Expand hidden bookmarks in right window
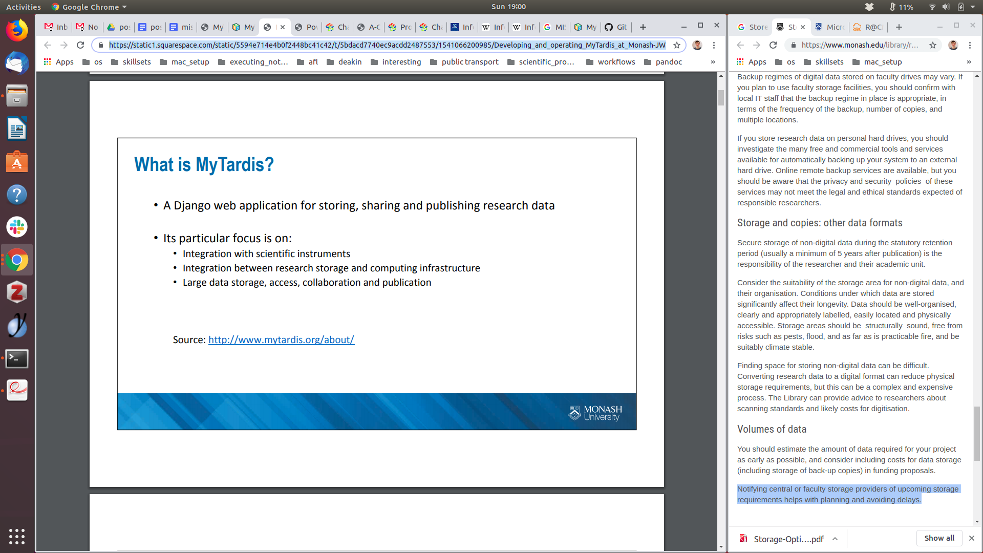The height and width of the screenshot is (553, 983). (x=969, y=62)
